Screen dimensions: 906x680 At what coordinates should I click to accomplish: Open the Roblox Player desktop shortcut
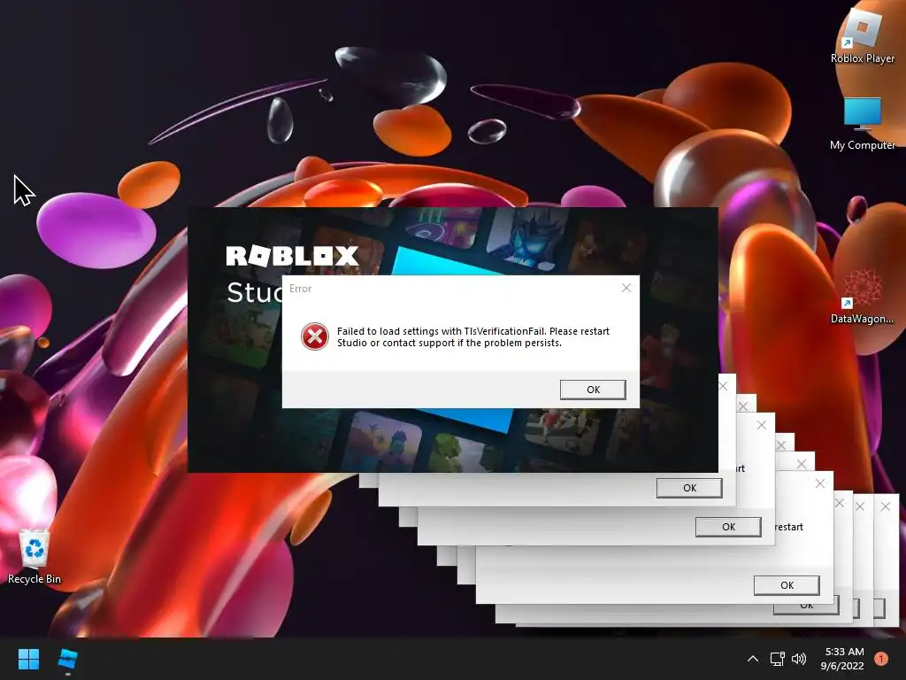point(862,34)
